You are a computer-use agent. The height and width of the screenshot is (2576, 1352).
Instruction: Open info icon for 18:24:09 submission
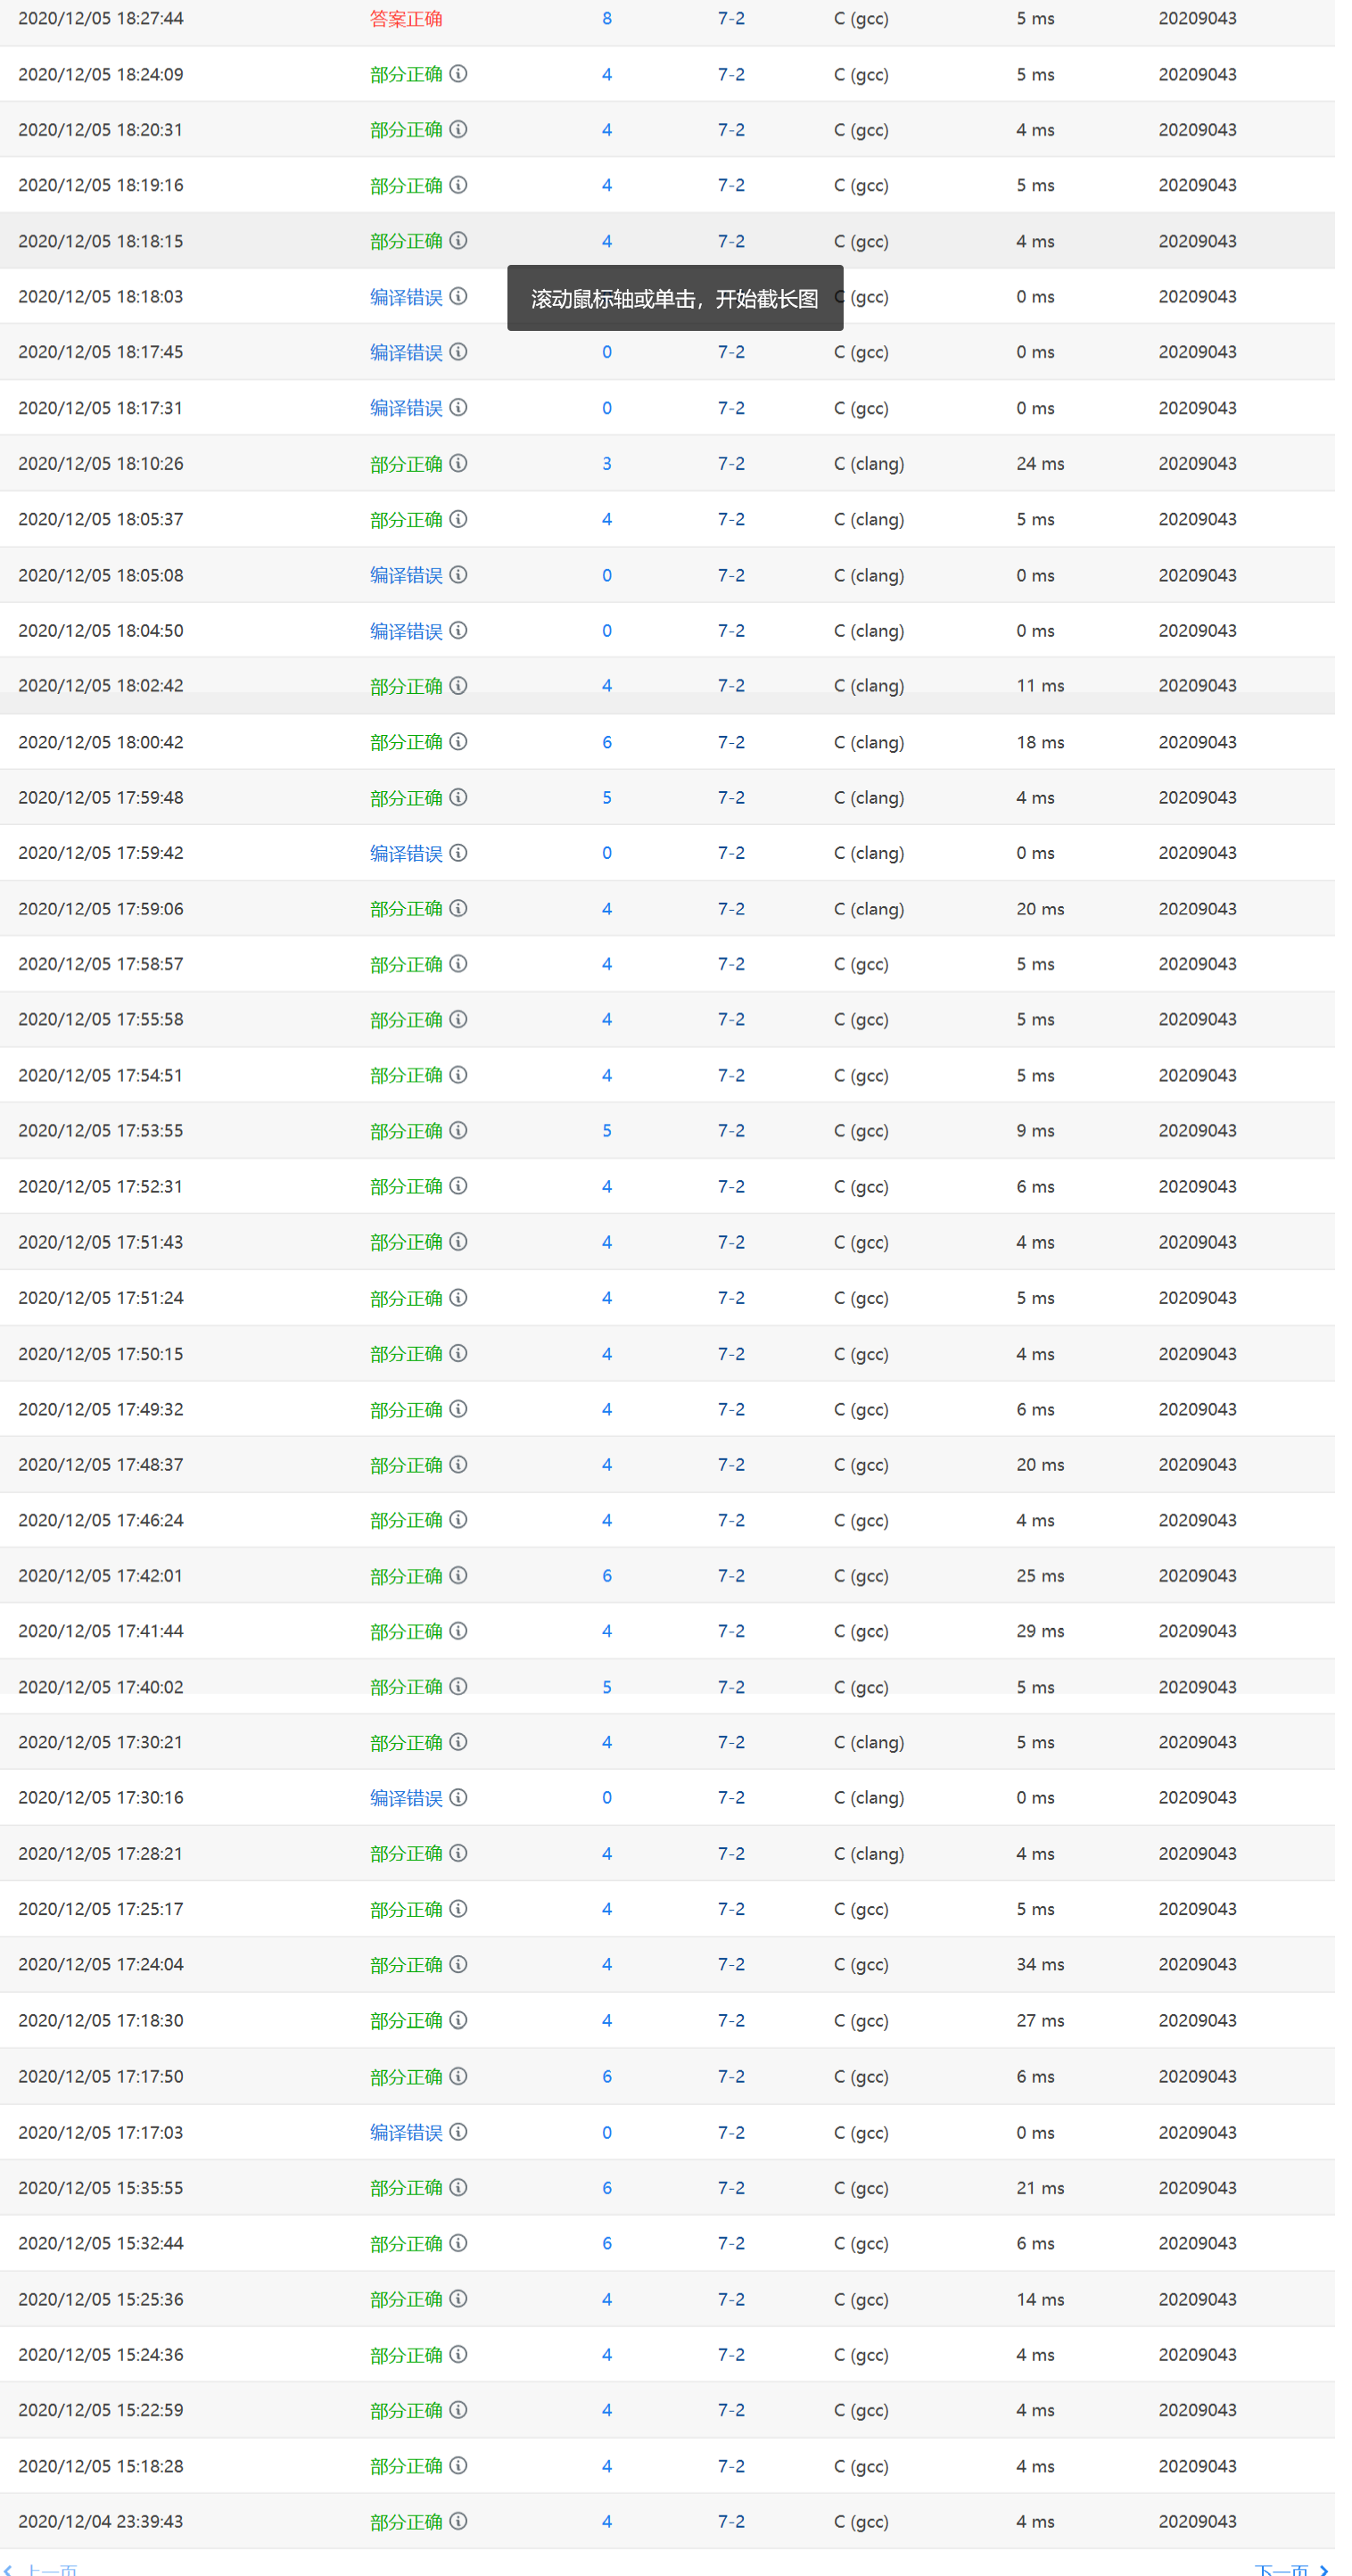458,74
